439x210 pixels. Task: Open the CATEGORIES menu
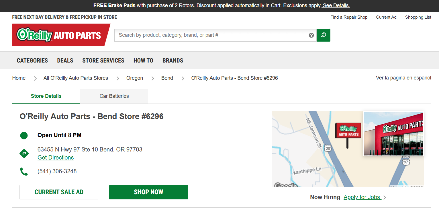pos(32,61)
